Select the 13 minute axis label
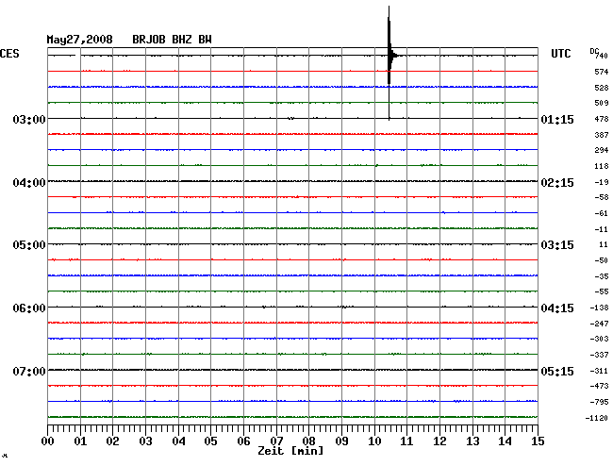Image resolution: width=613 pixels, height=466 pixels. (472, 441)
